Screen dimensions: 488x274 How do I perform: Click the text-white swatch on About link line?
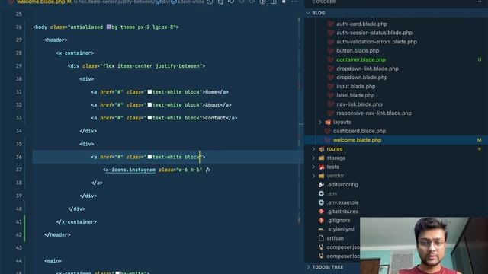149,105
